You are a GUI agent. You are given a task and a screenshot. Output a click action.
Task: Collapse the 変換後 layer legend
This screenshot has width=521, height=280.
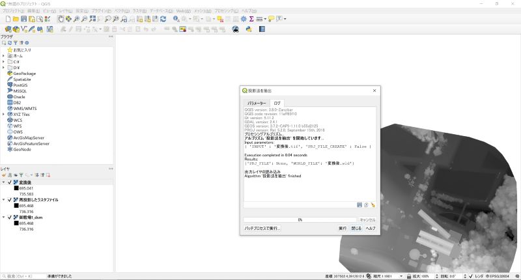3,182
